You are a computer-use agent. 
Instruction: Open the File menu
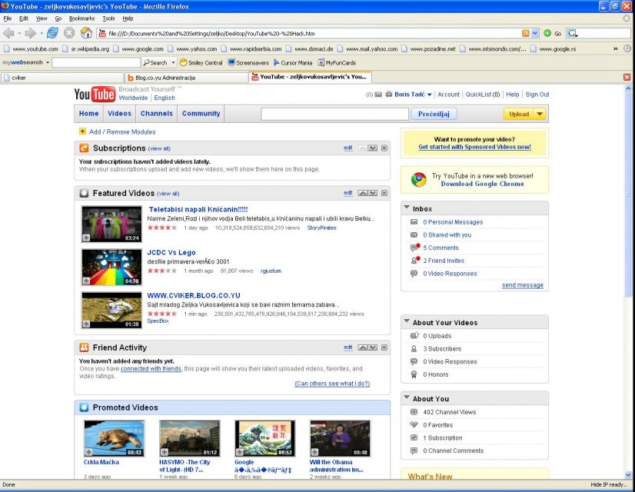[x=7, y=18]
